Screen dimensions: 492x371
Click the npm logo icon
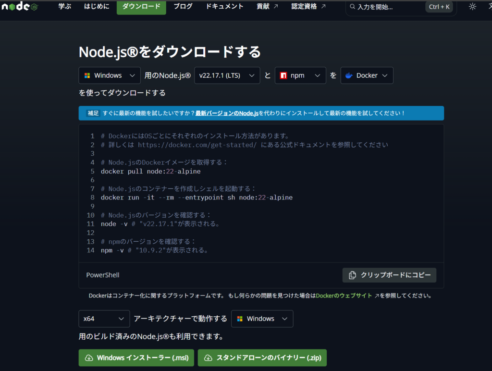283,75
